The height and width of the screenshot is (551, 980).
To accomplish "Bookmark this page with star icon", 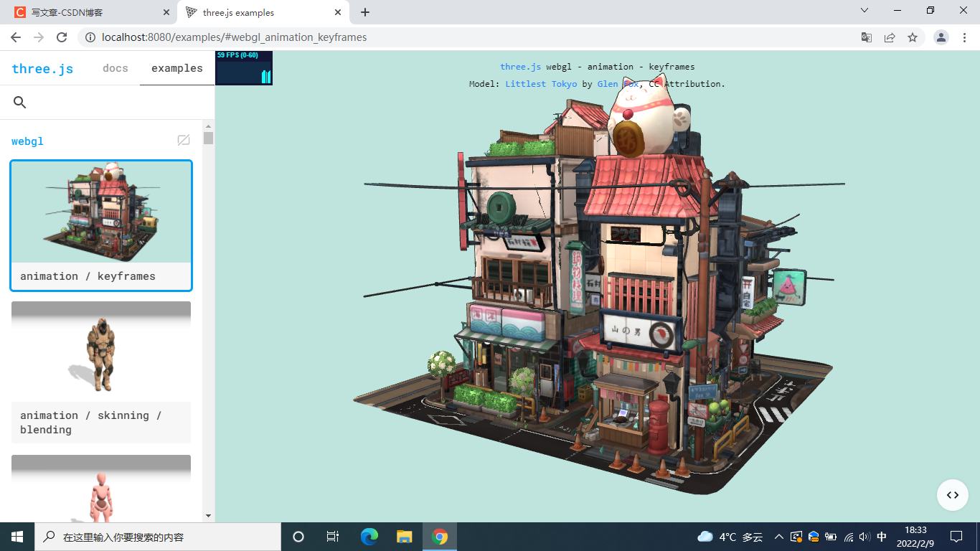I will (913, 37).
